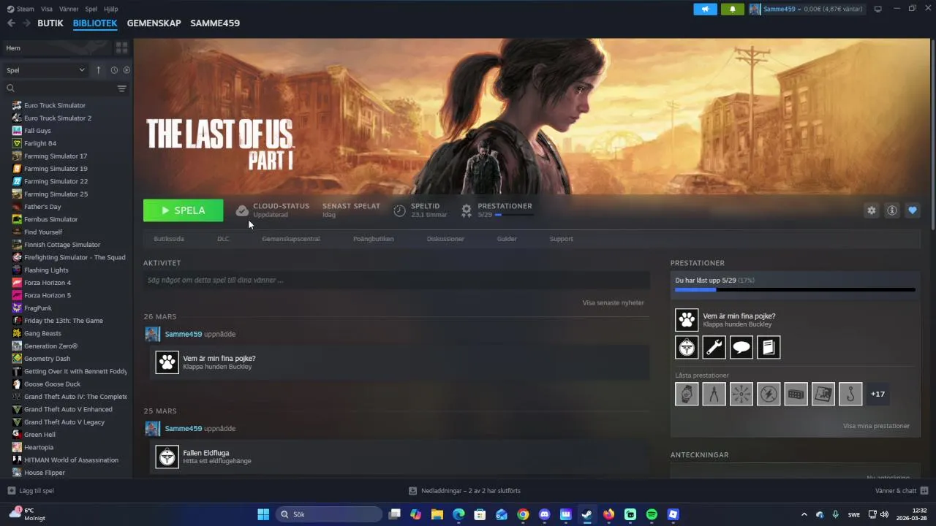Screen dimensions: 936x526
Task: Show game info via the circled i icon
Action: coord(892,210)
